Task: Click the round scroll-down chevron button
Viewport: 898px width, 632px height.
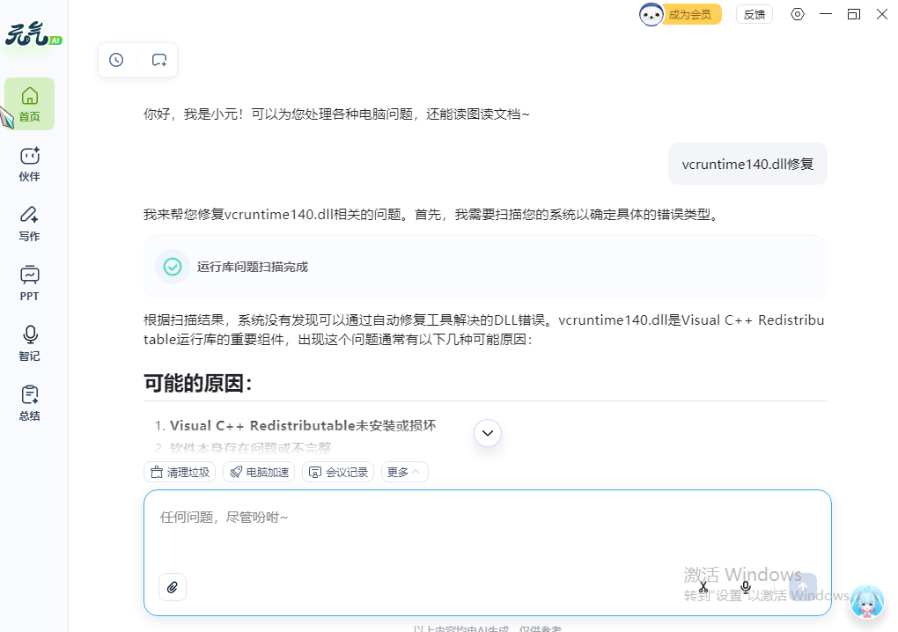Action: coord(488,433)
